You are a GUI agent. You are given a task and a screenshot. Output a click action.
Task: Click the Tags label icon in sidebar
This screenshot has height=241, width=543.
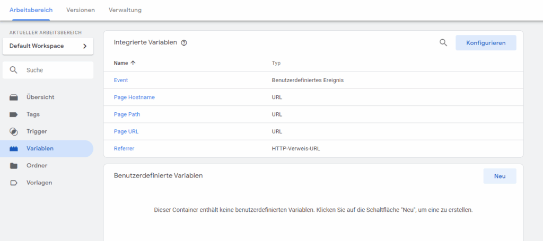click(14, 114)
